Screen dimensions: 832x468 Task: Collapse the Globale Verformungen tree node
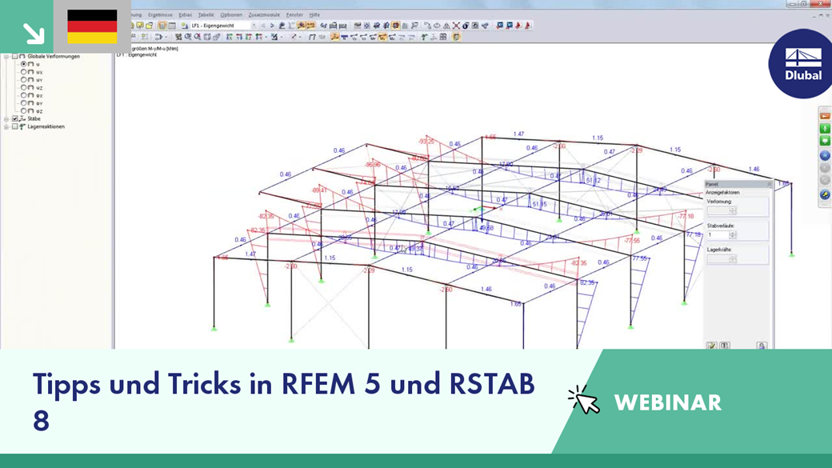point(6,56)
